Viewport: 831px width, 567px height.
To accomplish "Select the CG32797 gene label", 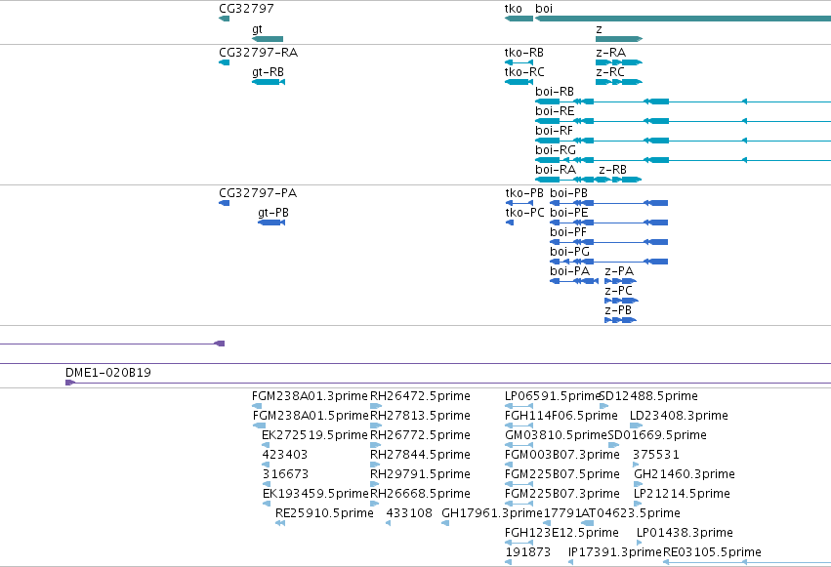I will [246, 9].
